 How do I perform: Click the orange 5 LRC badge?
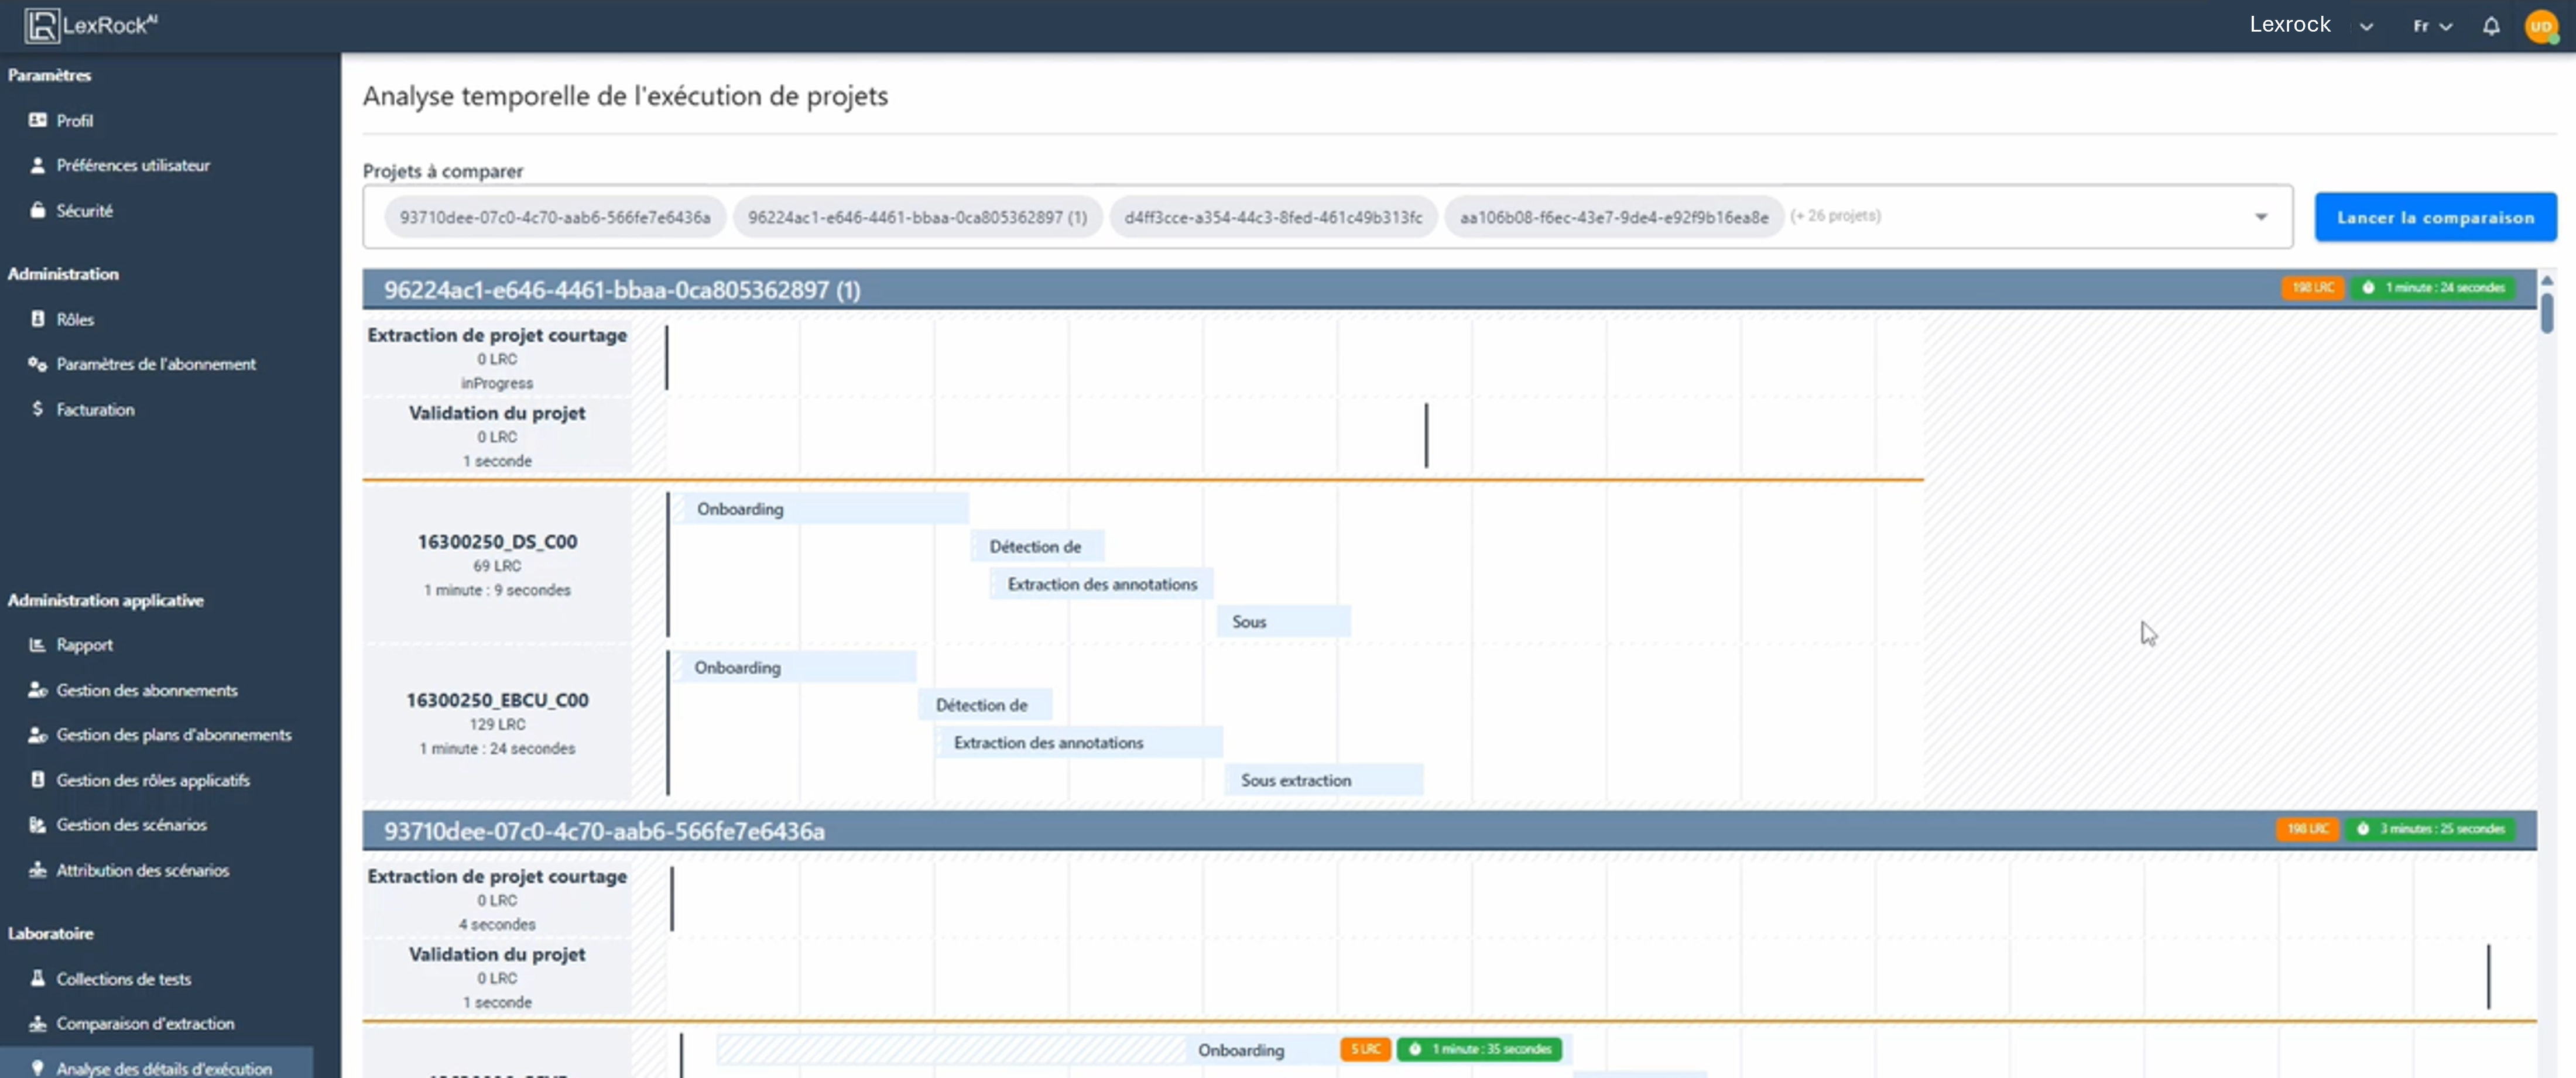click(x=1365, y=1049)
